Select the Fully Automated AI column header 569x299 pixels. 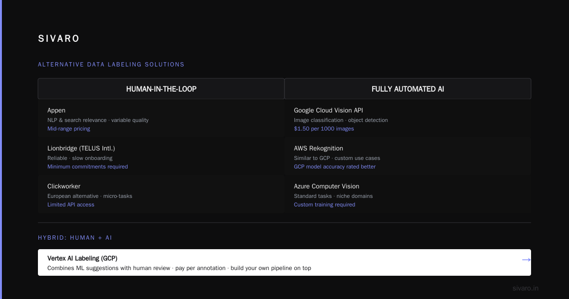pyautogui.click(x=408, y=89)
